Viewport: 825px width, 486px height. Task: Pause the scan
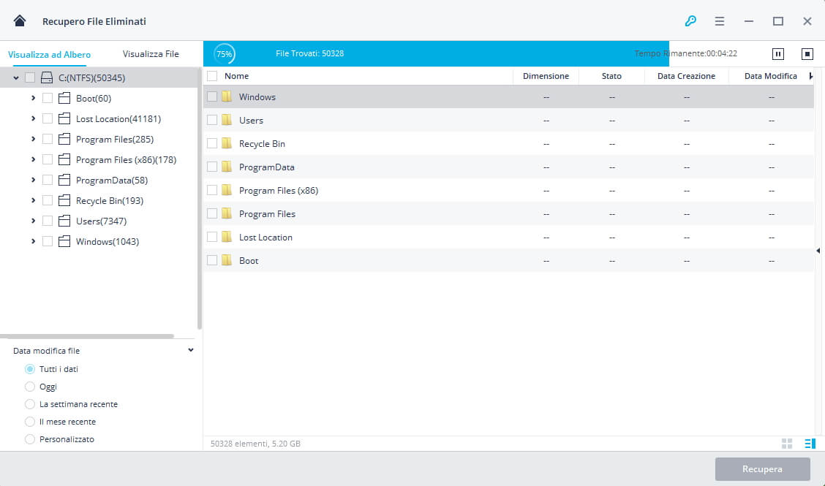pyautogui.click(x=777, y=53)
